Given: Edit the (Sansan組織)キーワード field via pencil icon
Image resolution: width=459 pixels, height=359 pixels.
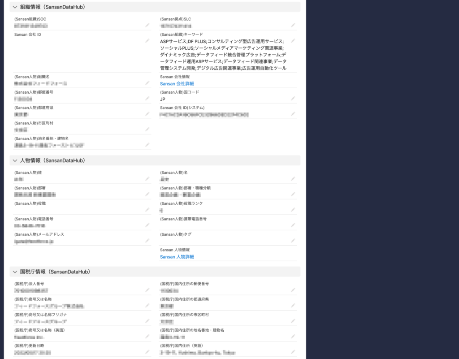Looking at the screenshot, I should pyautogui.click(x=293, y=41).
